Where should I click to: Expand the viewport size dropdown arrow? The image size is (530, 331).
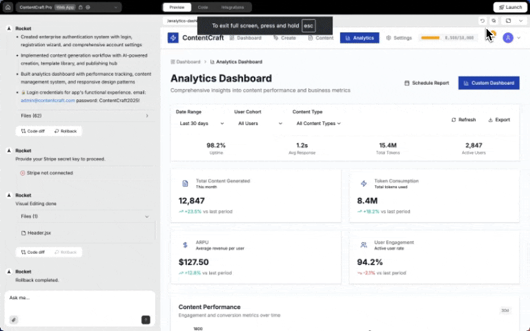pos(520,21)
